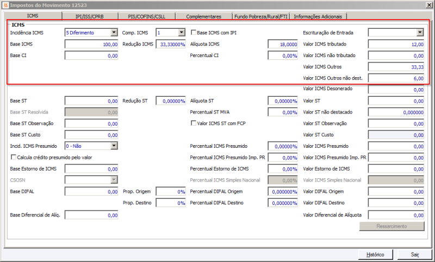
Task: Click the Valor ST field
Action: click(x=396, y=101)
